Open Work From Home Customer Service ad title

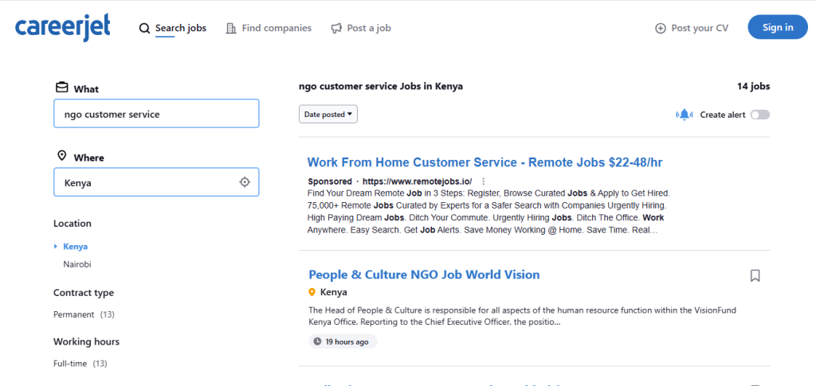click(x=484, y=162)
